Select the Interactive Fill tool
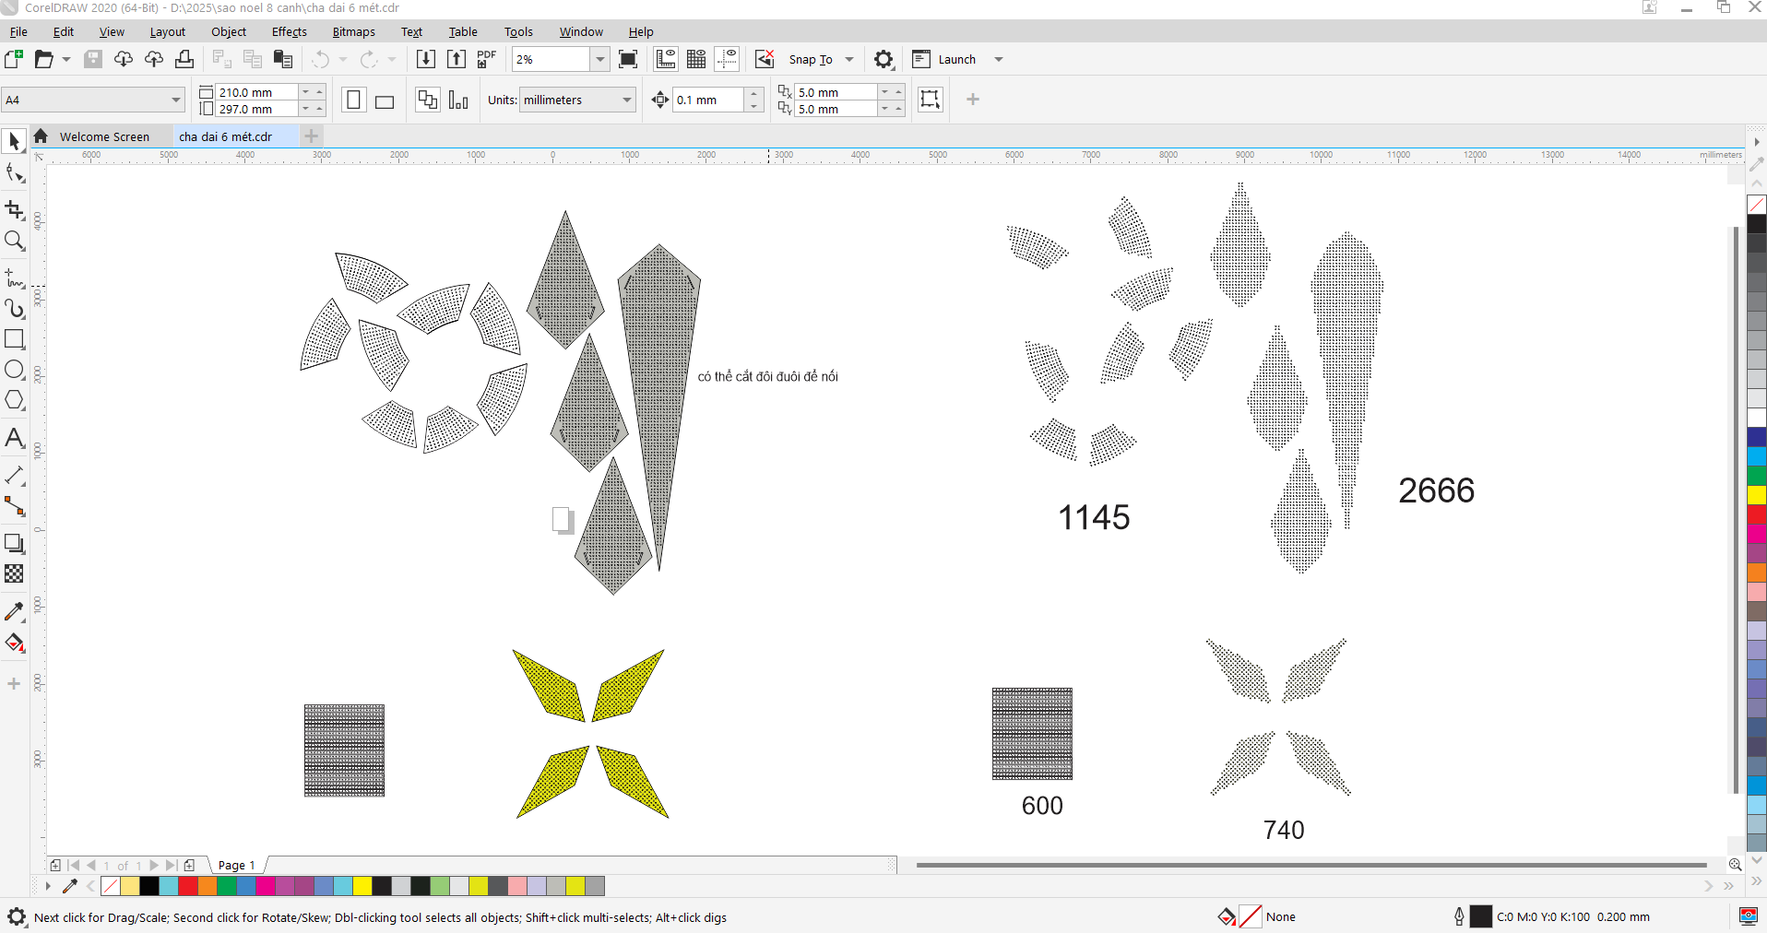The width and height of the screenshot is (1767, 933). pos(14,643)
